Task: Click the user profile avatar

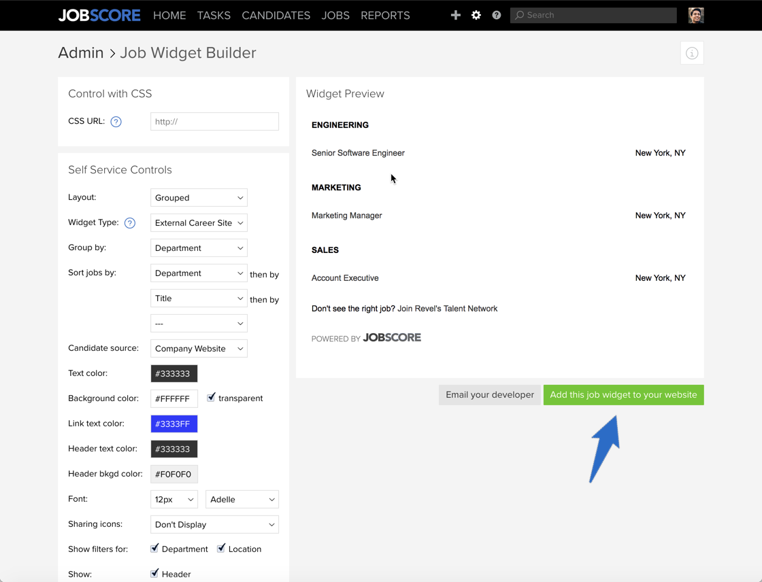Action: 696,15
